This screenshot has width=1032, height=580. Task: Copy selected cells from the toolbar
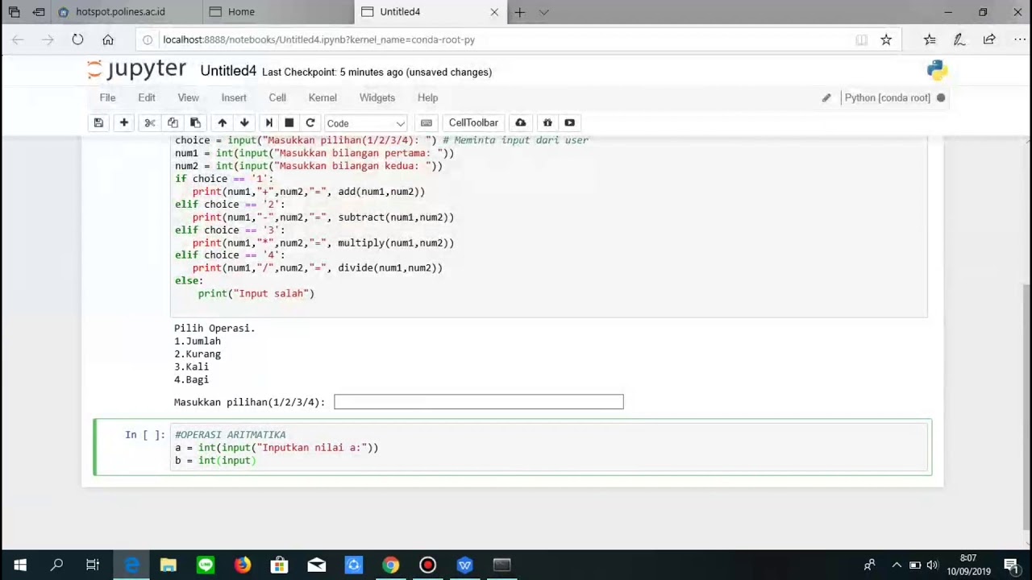(173, 123)
